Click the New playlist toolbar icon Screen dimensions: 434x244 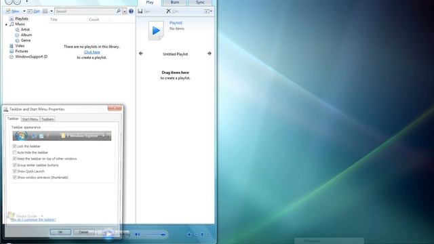(x=8, y=11)
